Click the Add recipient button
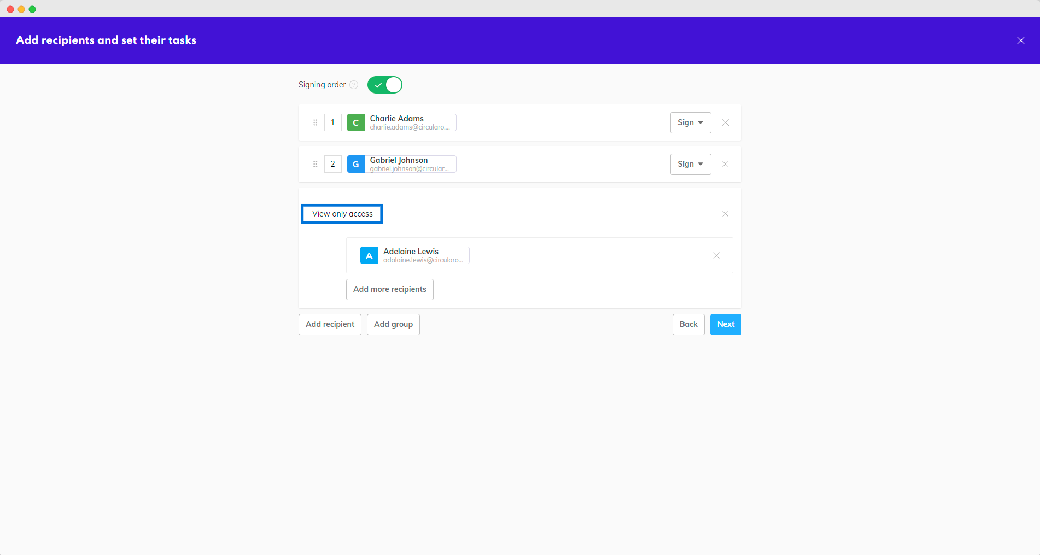 coord(330,324)
